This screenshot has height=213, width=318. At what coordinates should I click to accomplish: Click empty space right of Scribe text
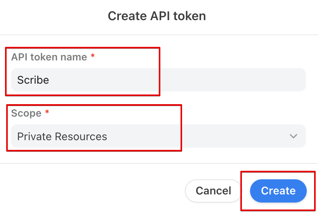tap(175, 80)
